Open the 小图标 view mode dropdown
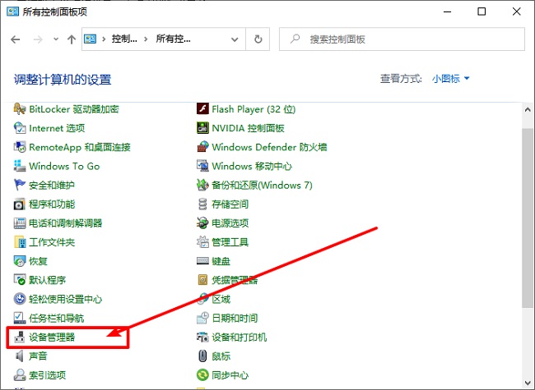This screenshot has height=390, width=535. coord(451,79)
